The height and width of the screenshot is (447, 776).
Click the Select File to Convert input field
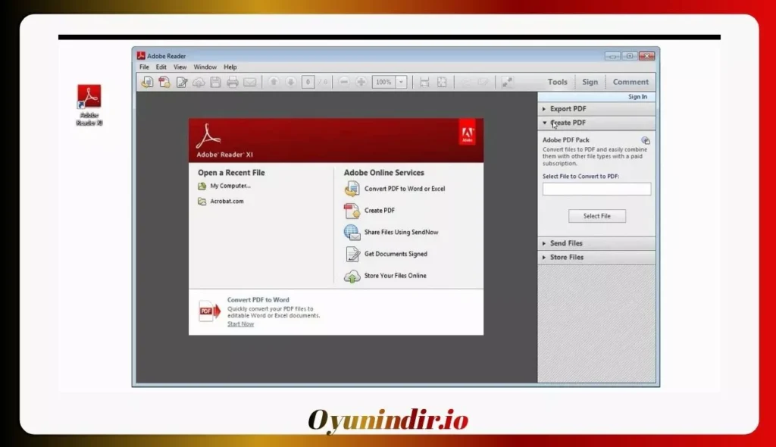click(x=597, y=189)
